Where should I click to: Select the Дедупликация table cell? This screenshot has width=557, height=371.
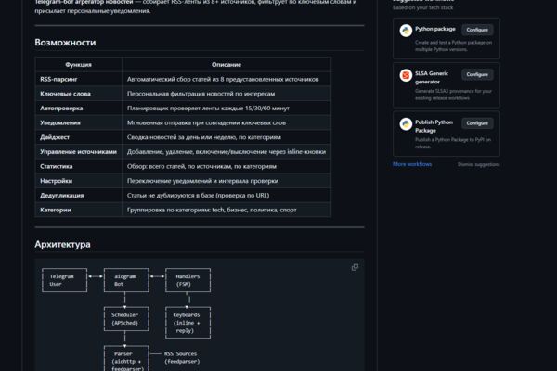79,196
